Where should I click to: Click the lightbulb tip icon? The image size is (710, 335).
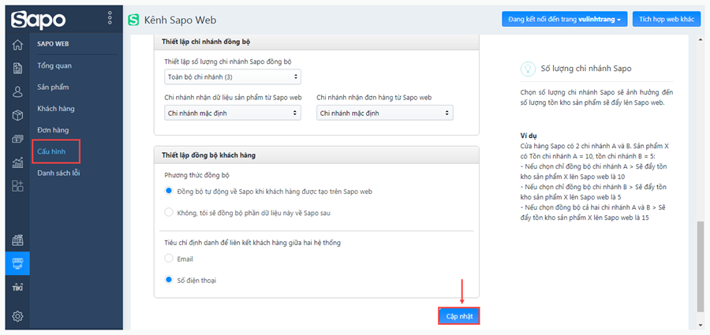[x=527, y=69]
